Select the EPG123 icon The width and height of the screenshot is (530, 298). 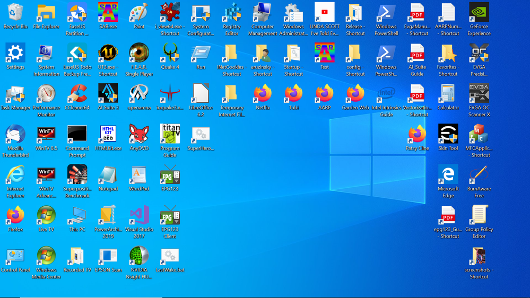coord(170,174)
